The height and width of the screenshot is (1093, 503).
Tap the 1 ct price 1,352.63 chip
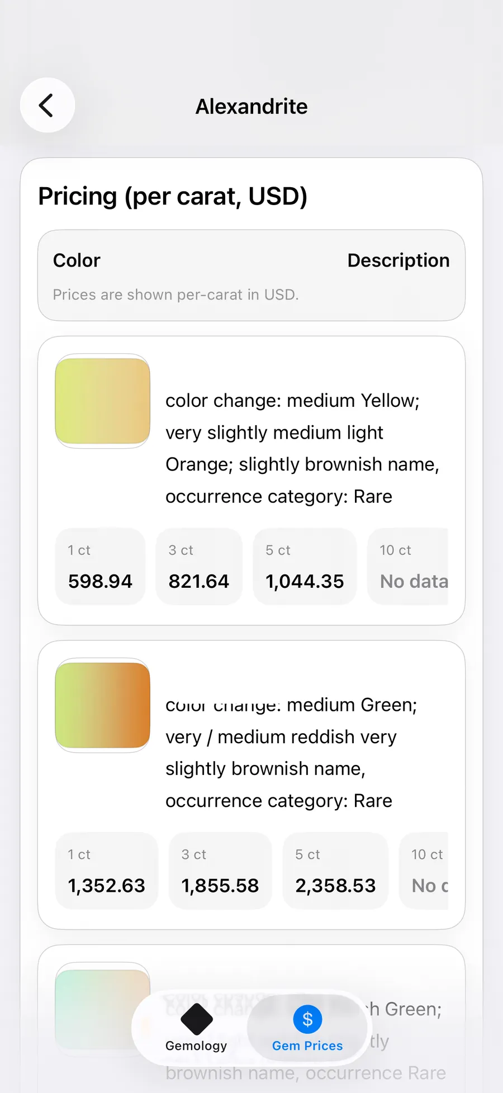point(107,871)
